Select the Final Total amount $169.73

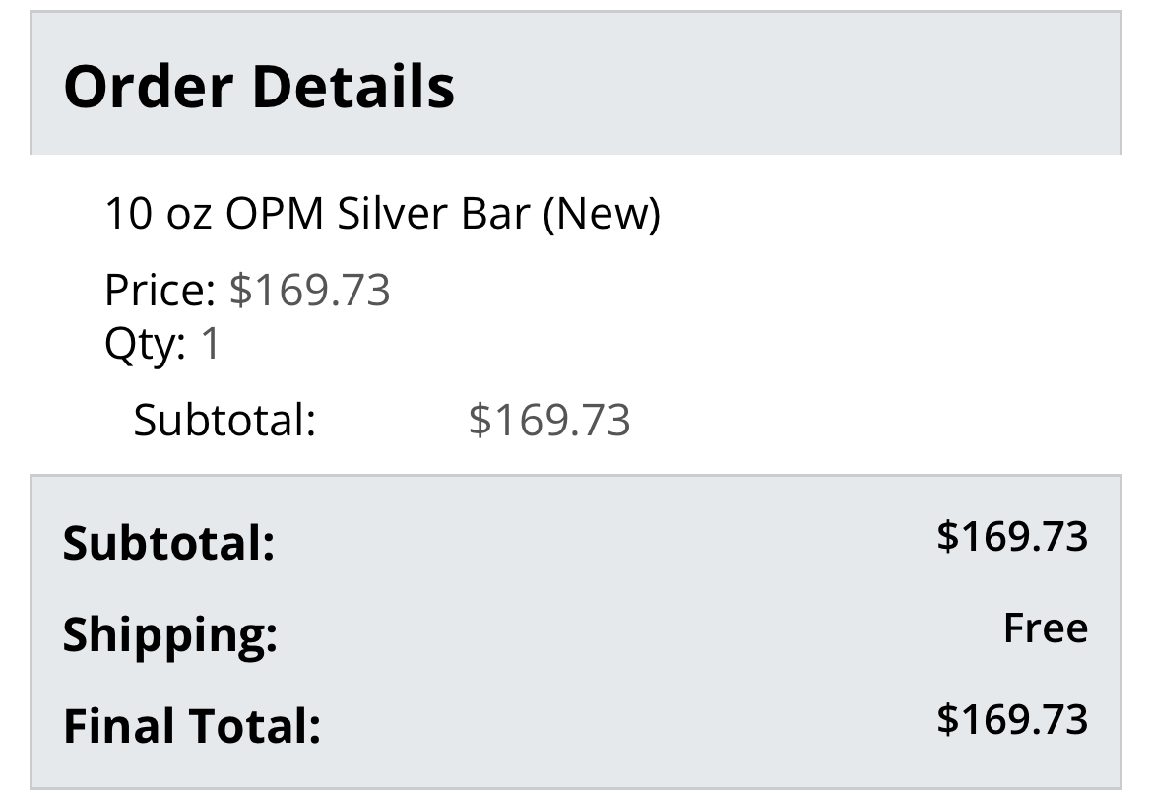(1012, 719)
